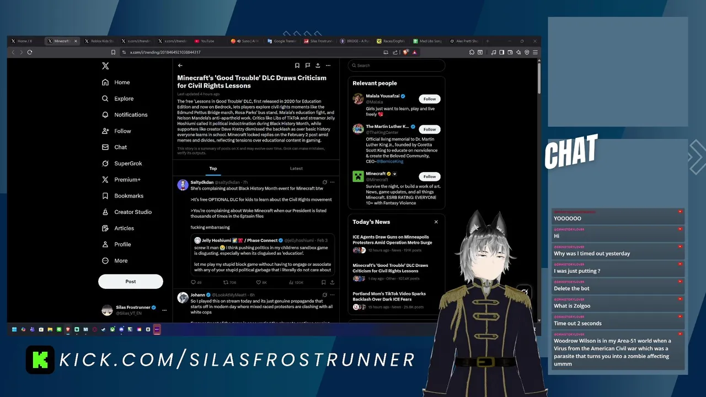
Task: Open the browser hamburger menu
Action: [x=535, y=52]
